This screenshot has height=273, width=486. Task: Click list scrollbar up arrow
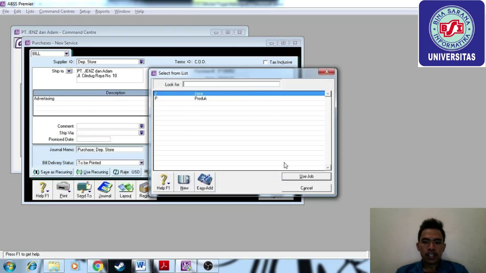[x=328, y=94]
